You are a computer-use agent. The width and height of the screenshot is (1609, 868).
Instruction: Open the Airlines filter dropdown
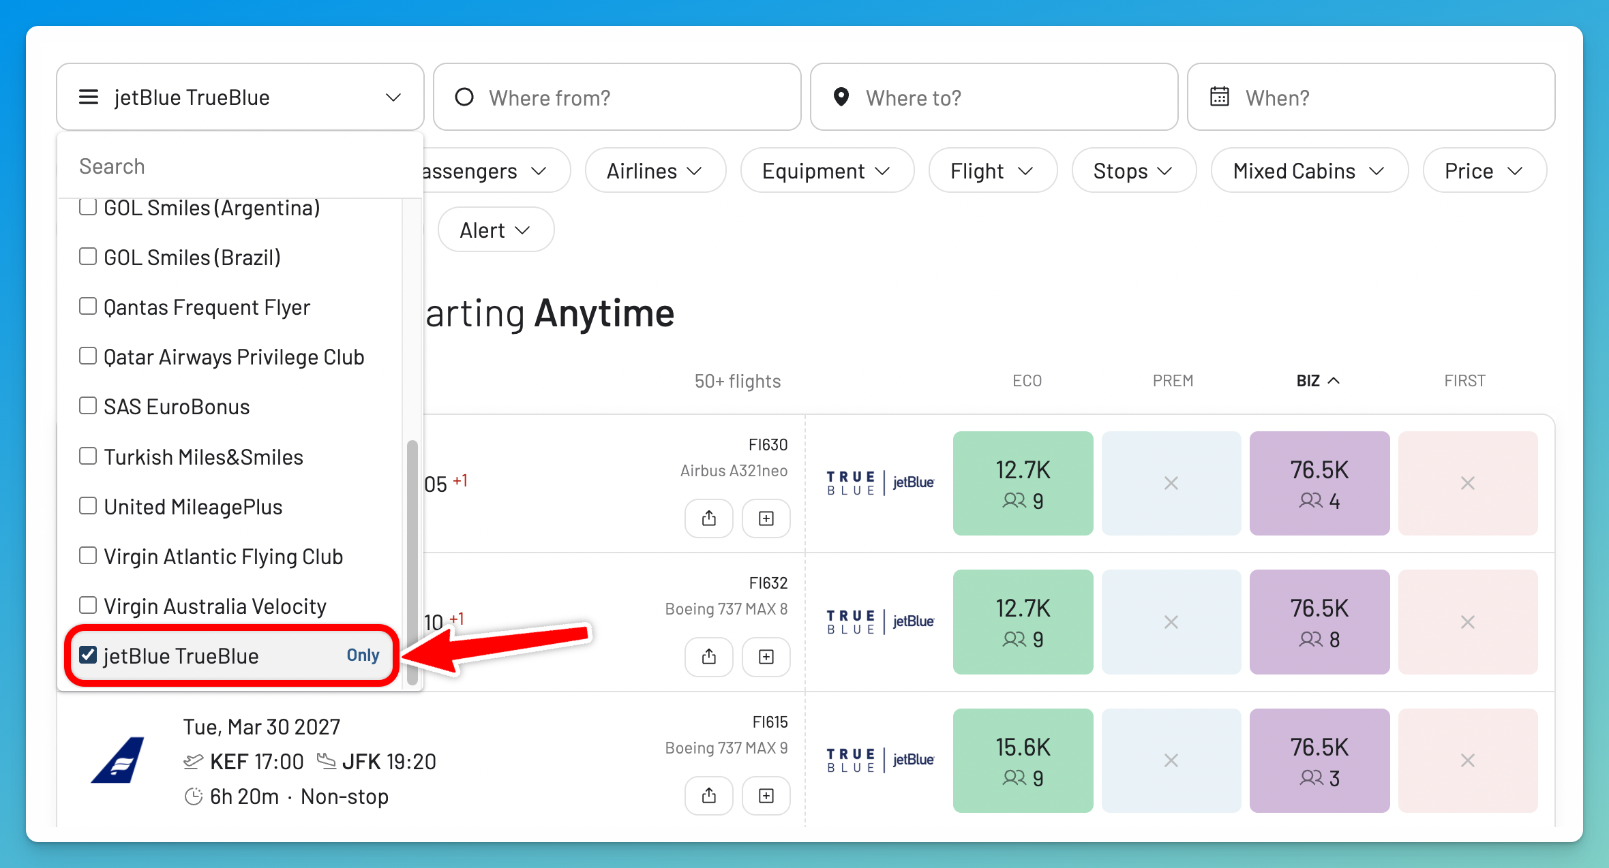click(x=655, y=171)
